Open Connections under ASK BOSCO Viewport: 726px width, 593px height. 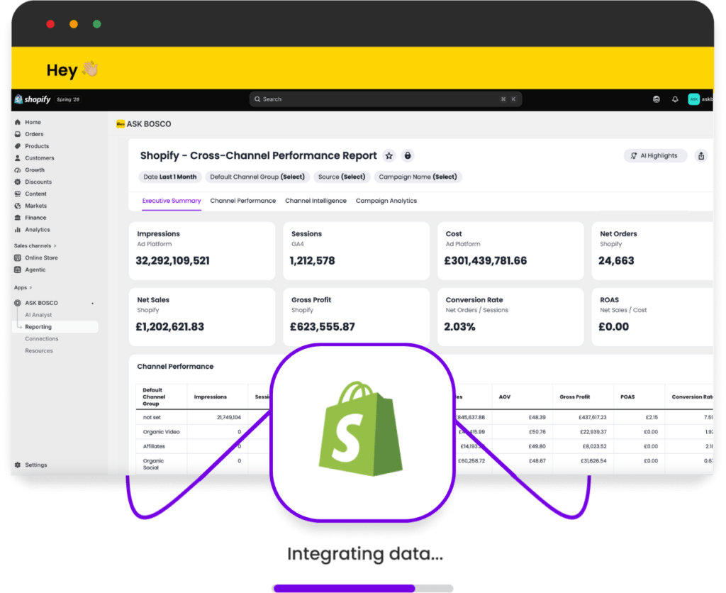[x=42, y=339]
